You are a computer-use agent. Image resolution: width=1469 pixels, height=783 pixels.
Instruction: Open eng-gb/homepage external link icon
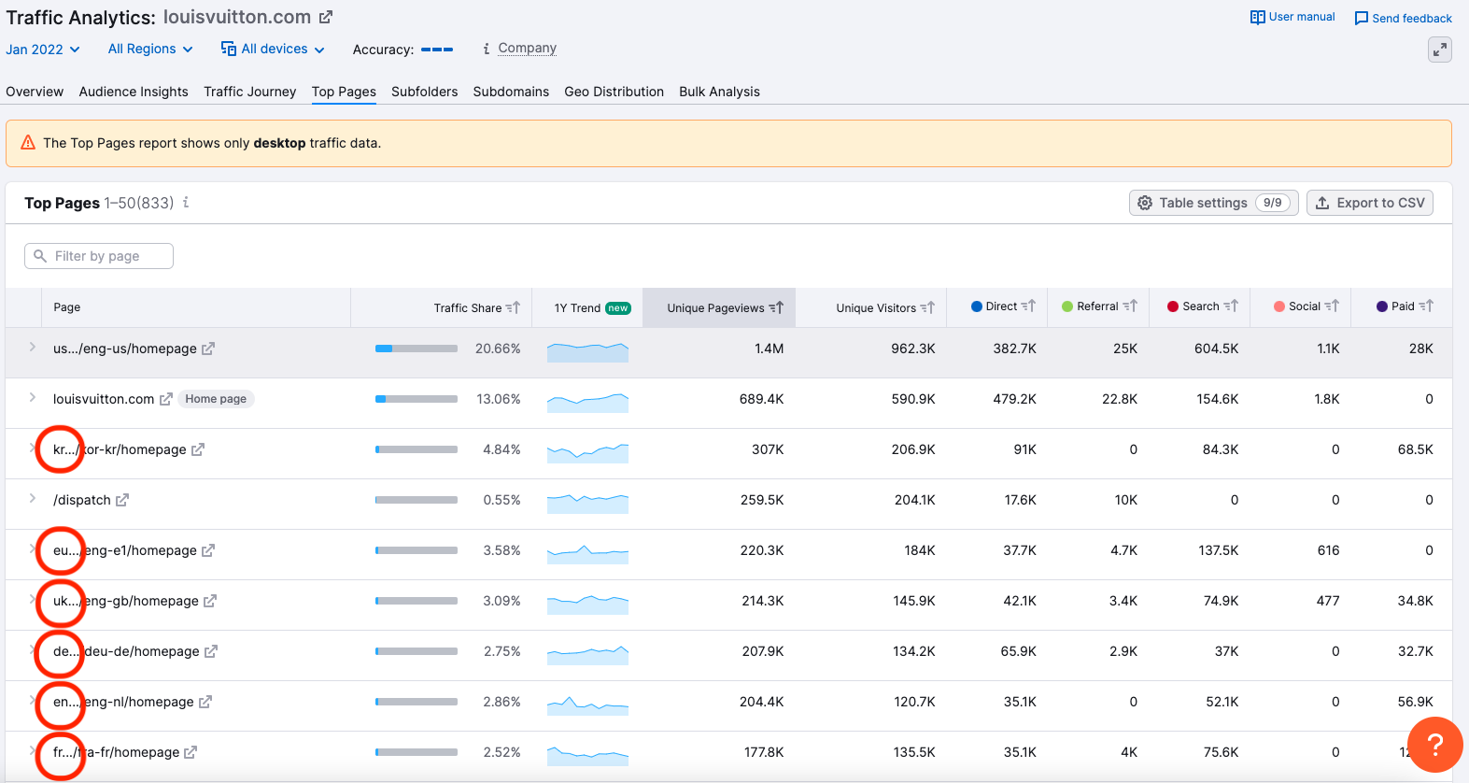point(210,601)
